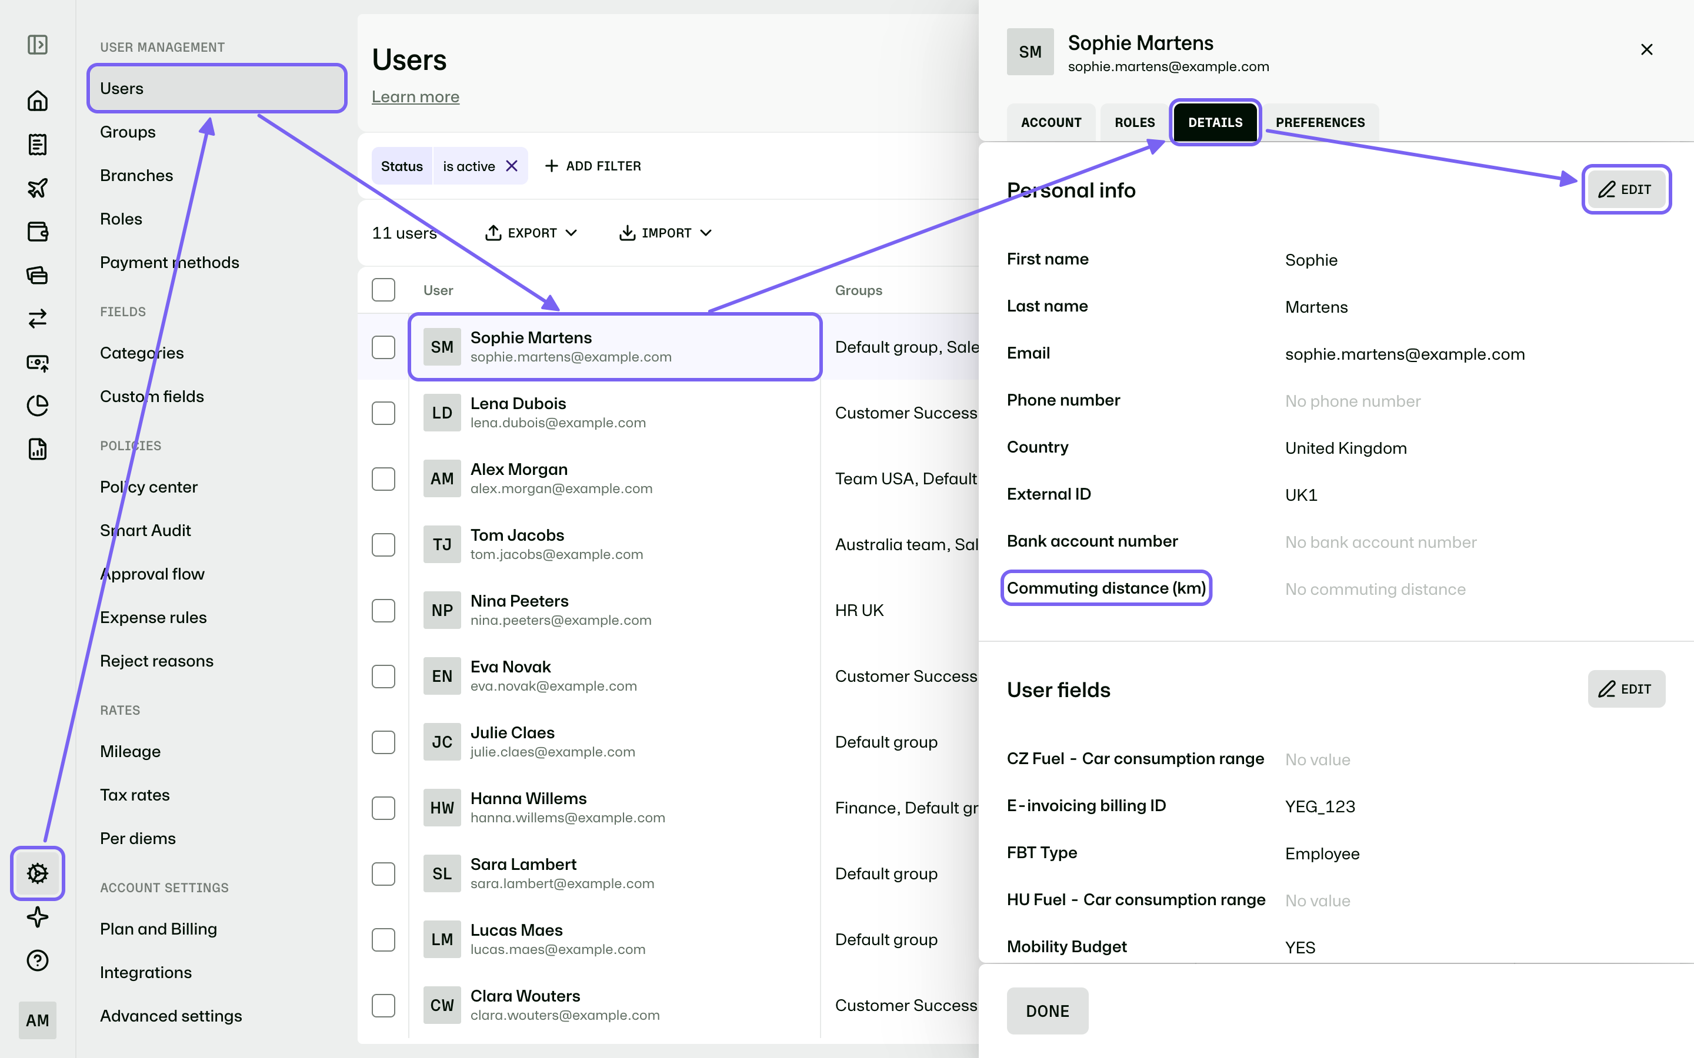
Task: Open the sidebar collapse panel icon
Action: (x=37, y=45)
